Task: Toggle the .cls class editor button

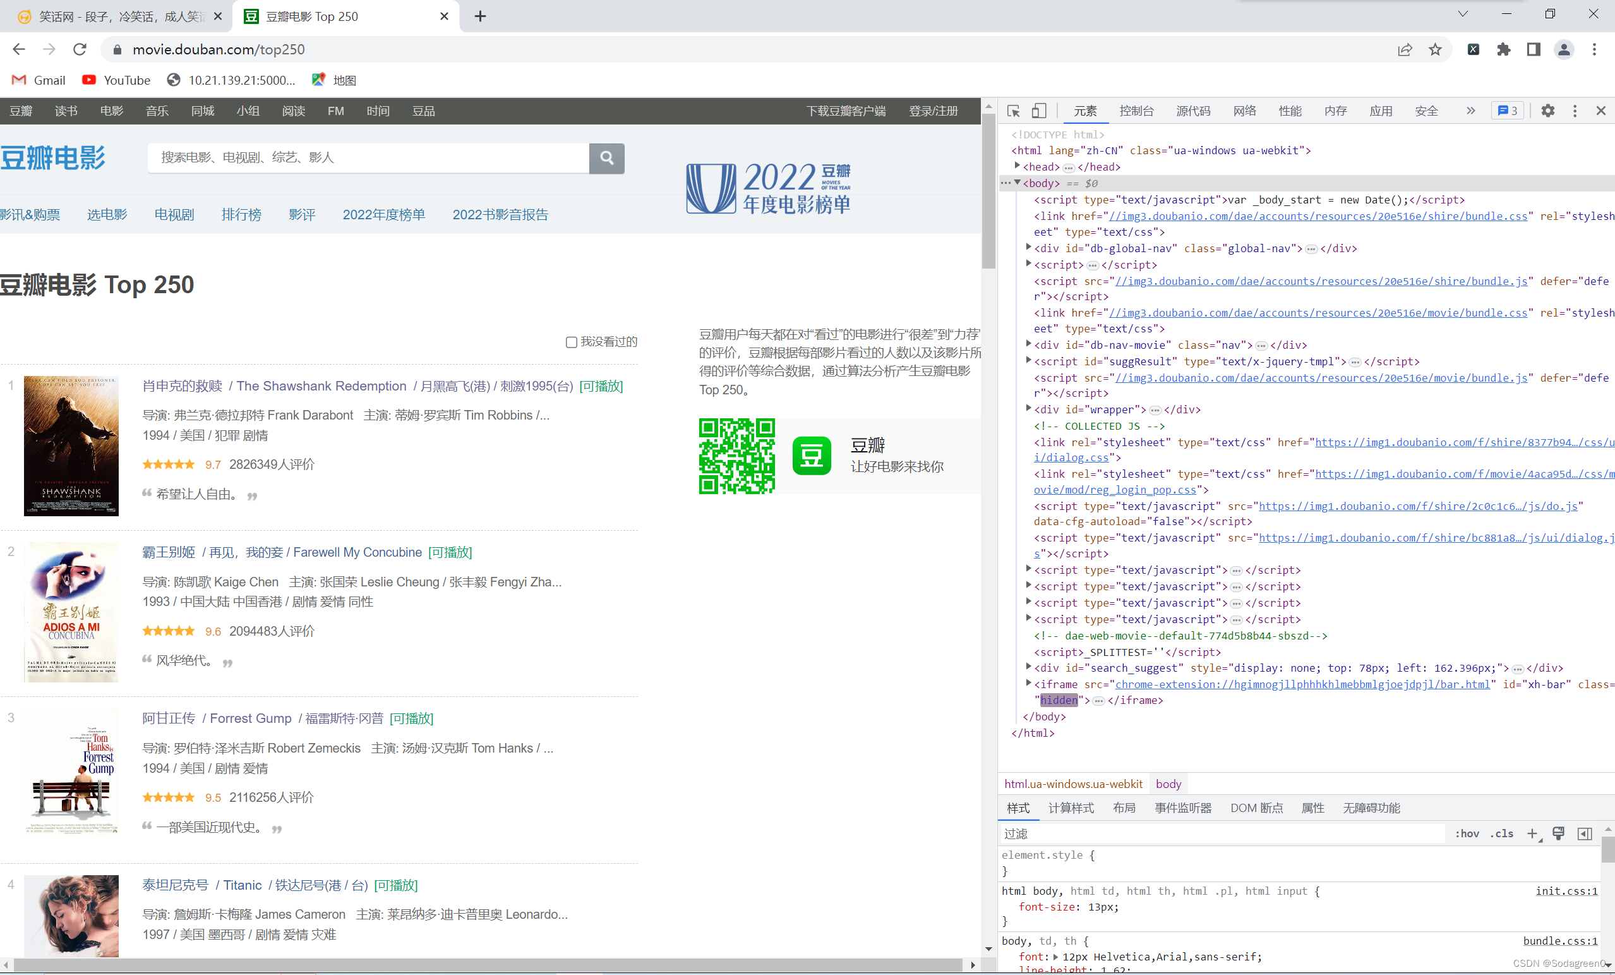Action: 1501,833
